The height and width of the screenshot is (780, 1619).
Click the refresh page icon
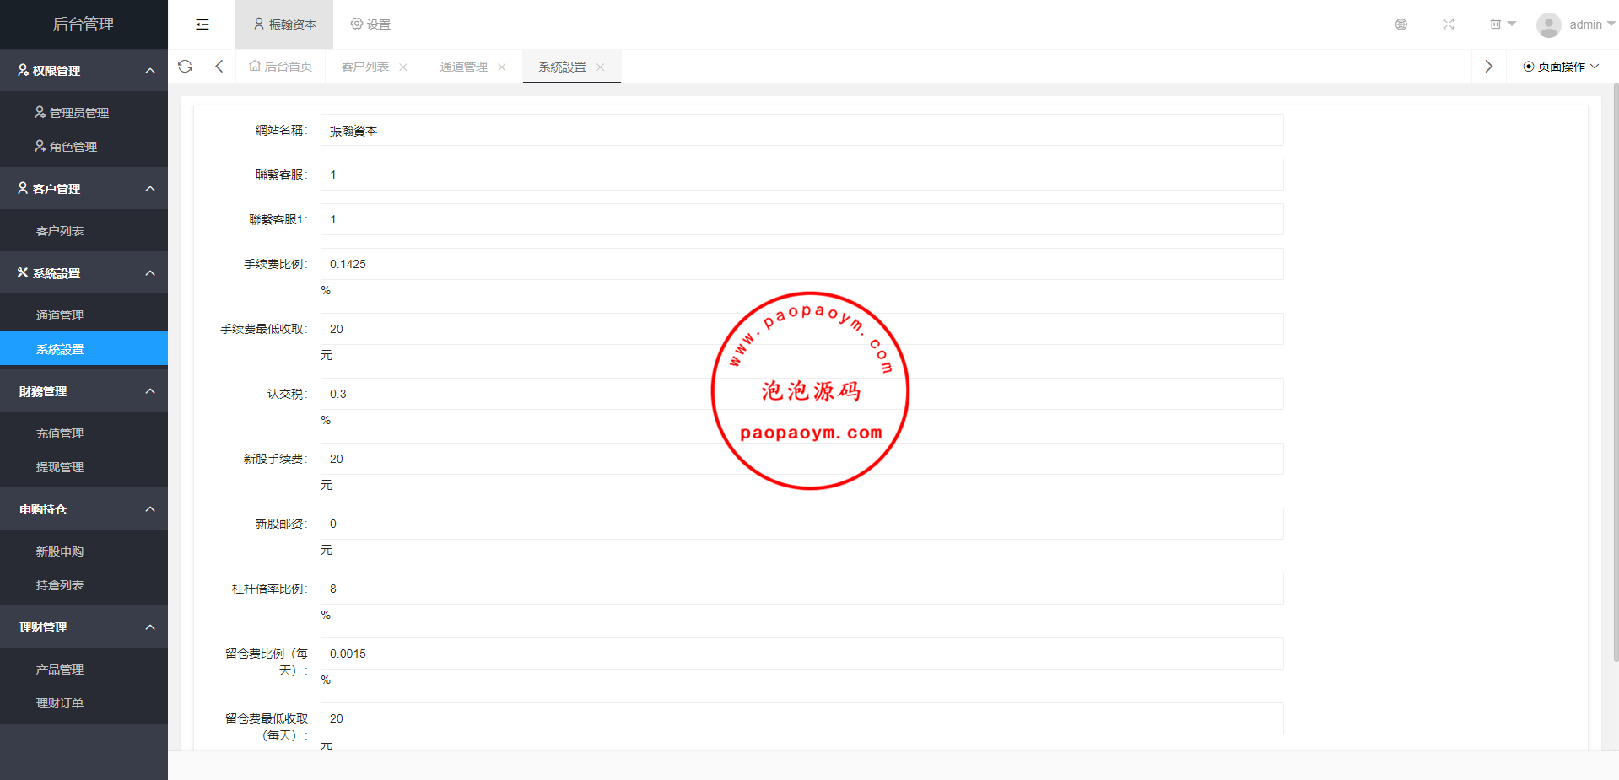pos(185,67)
